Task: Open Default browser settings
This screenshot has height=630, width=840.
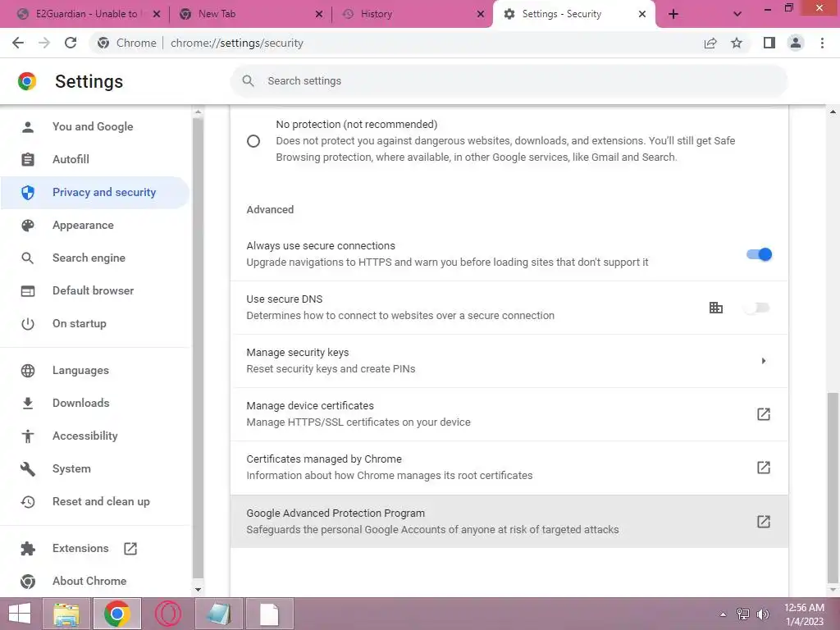Action: click(x=95, y=291)
